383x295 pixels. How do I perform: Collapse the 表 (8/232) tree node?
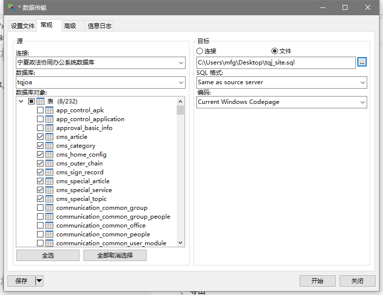pyautogui.click(x=21, y=101)
